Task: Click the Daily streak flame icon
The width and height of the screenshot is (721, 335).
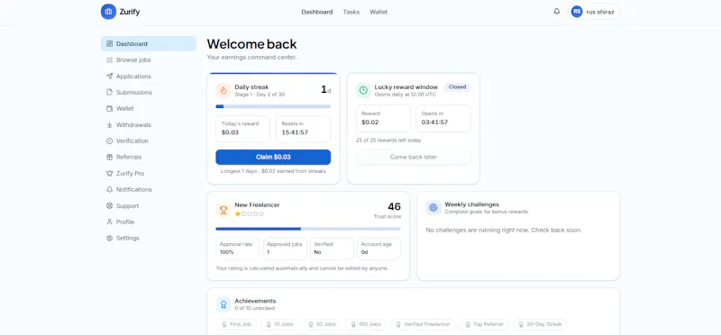Action: point(224,91)
